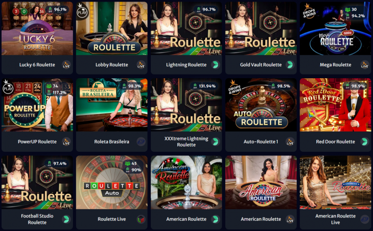Click Live provider icon next to Mega Roulette
The width and height of the screenshot is (373, 231).
click(x=364, y=65)
